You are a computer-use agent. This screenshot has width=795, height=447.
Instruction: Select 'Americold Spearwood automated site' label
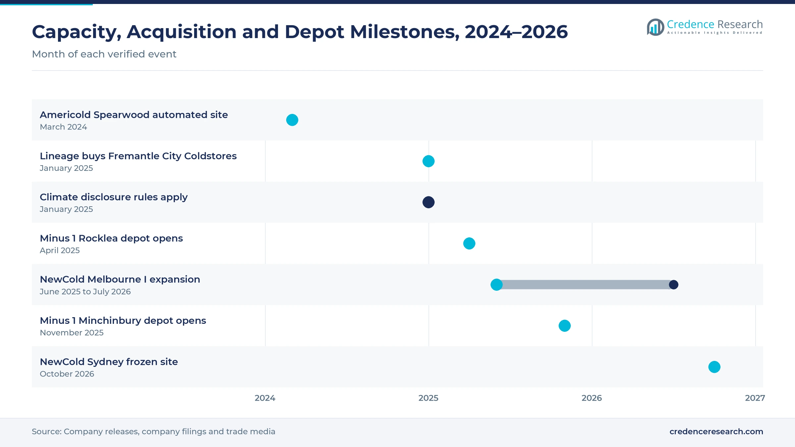(134, 115)
